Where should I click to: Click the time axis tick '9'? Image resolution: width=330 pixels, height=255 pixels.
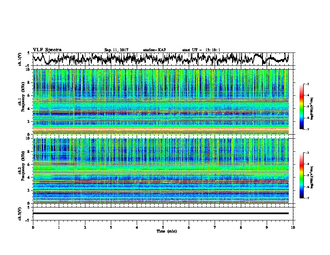point(267,227)
